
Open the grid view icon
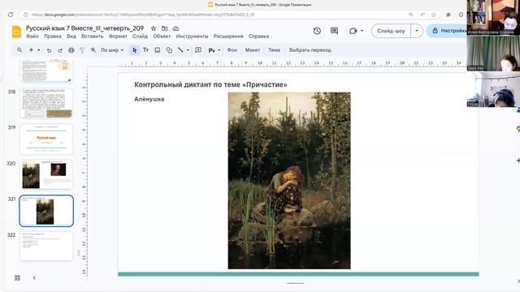[17, 277]
